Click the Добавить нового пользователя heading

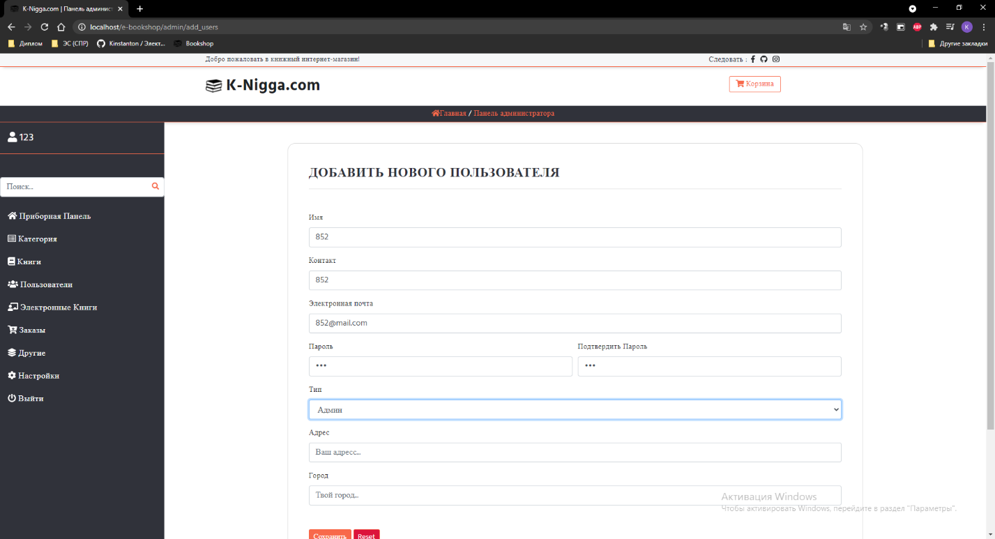434,172
